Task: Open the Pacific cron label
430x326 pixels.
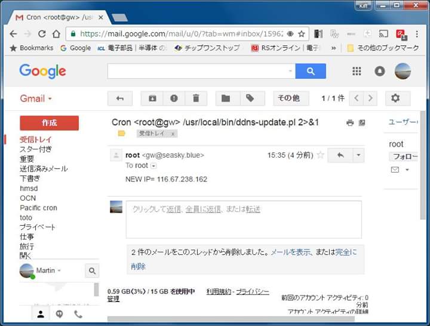Action: 38,208
